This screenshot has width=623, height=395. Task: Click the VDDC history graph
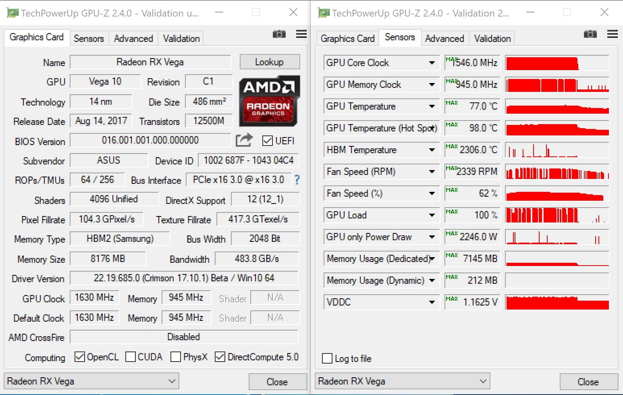[x=557, y=302]
